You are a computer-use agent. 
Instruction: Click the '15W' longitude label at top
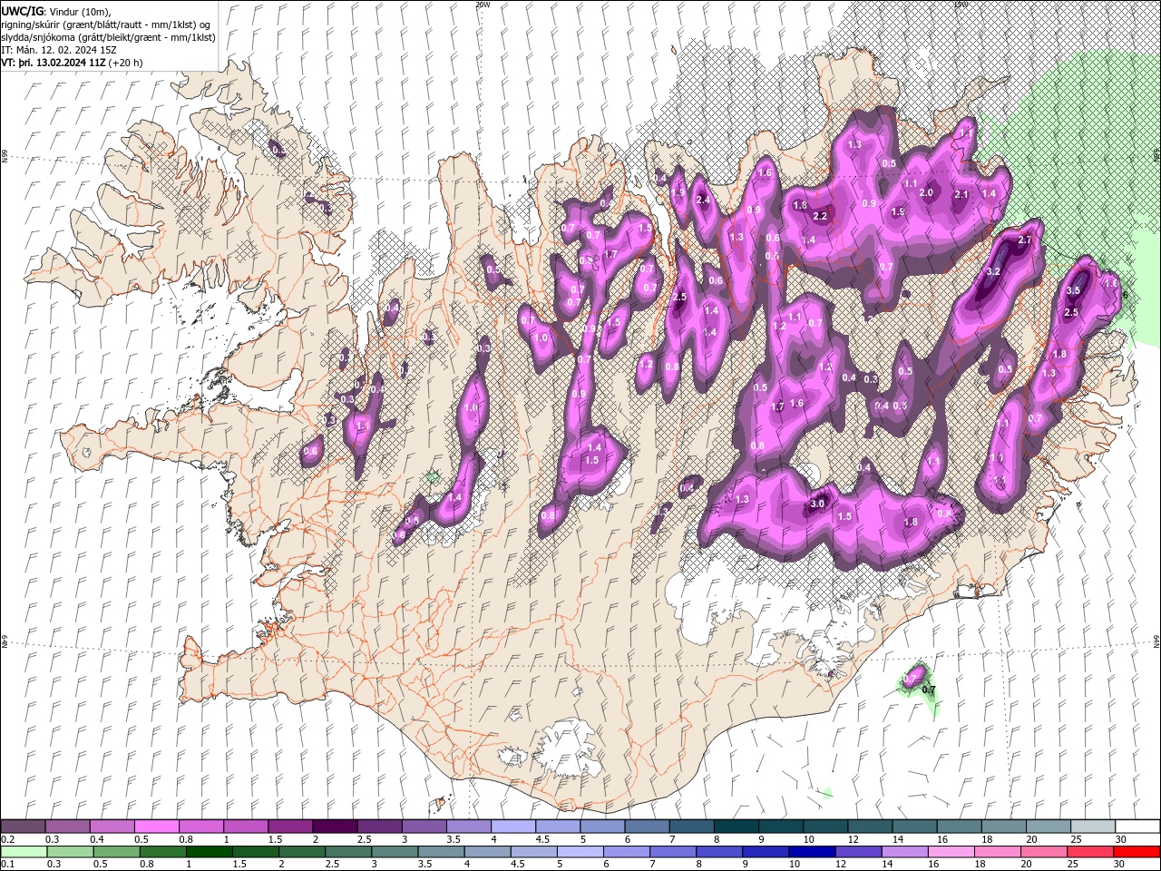(961, 5)
